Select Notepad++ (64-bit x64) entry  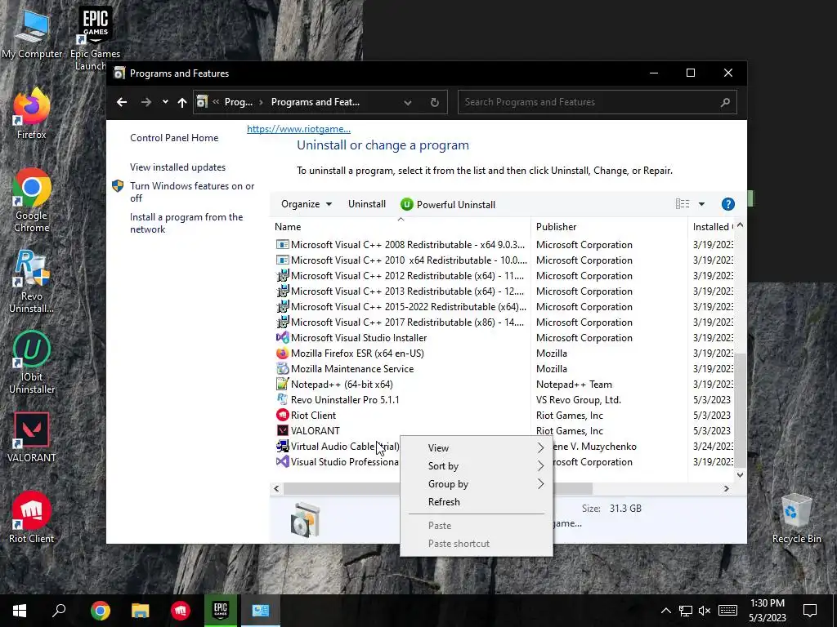coord(342,384)
